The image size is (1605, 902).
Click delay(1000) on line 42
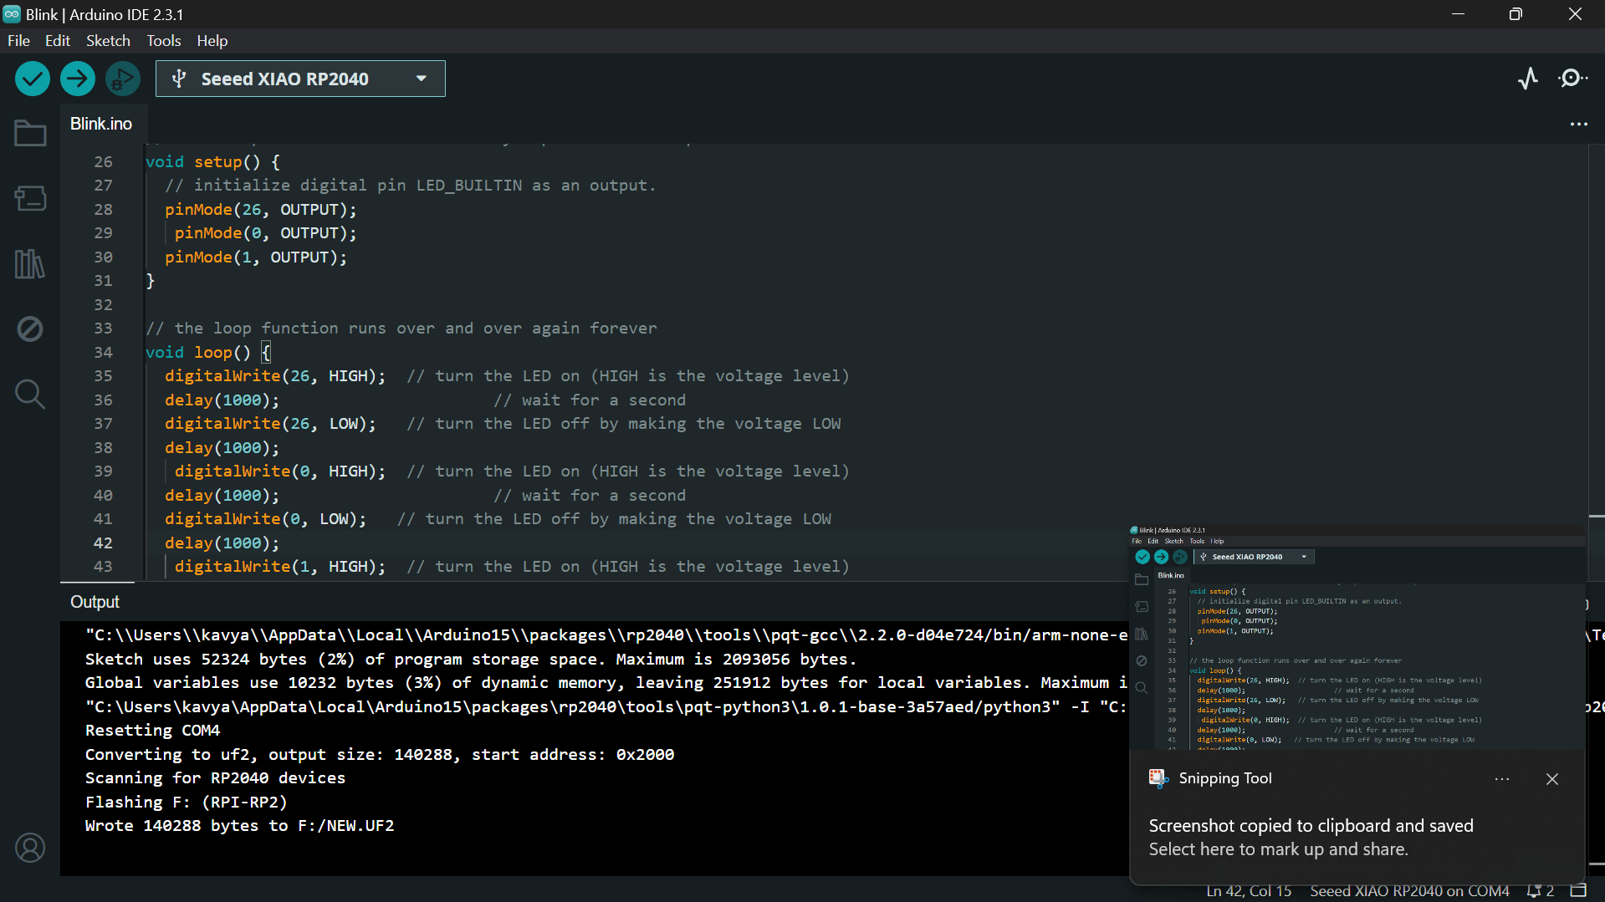pos(222,543)
